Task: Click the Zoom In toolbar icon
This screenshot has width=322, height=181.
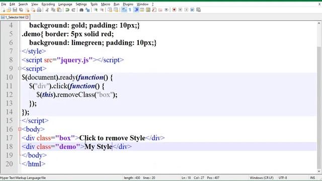Action: click(96, 10)
